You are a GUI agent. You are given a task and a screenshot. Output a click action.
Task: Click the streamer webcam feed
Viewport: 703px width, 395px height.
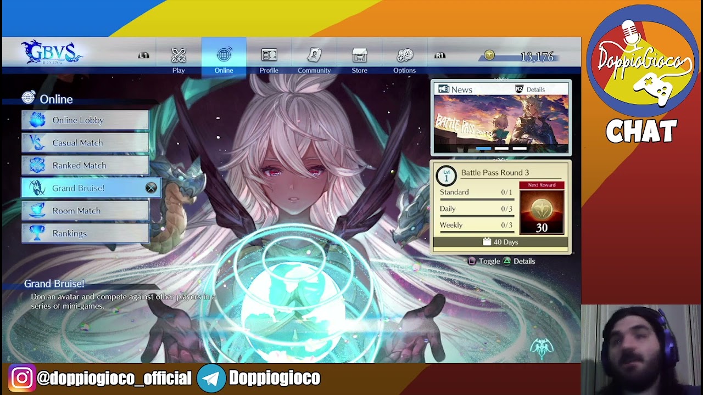tap(641, 350)
